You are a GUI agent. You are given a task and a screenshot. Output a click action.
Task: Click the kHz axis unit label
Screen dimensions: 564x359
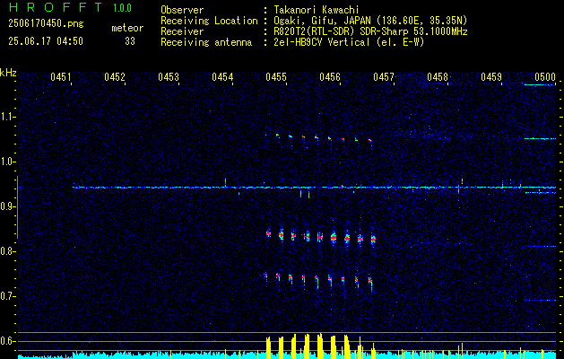click(9, 73)
